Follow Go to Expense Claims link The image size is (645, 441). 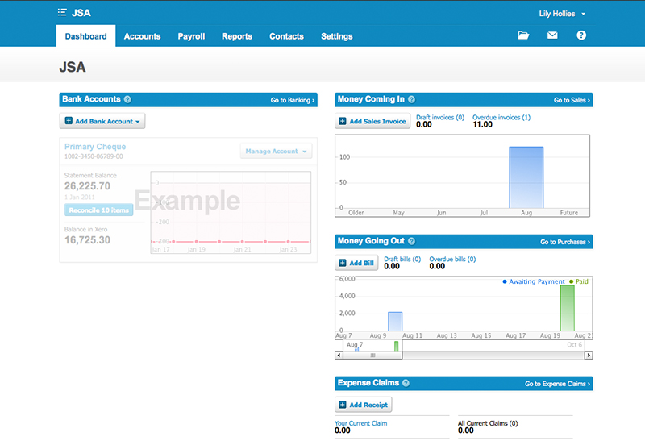pos(557,384)
